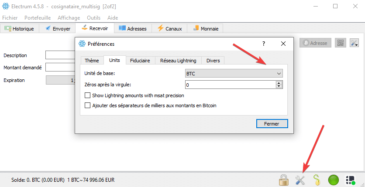Select the Units tab
Image resolution: width=365 pixels, height=187 pixels.
(114, 60)
